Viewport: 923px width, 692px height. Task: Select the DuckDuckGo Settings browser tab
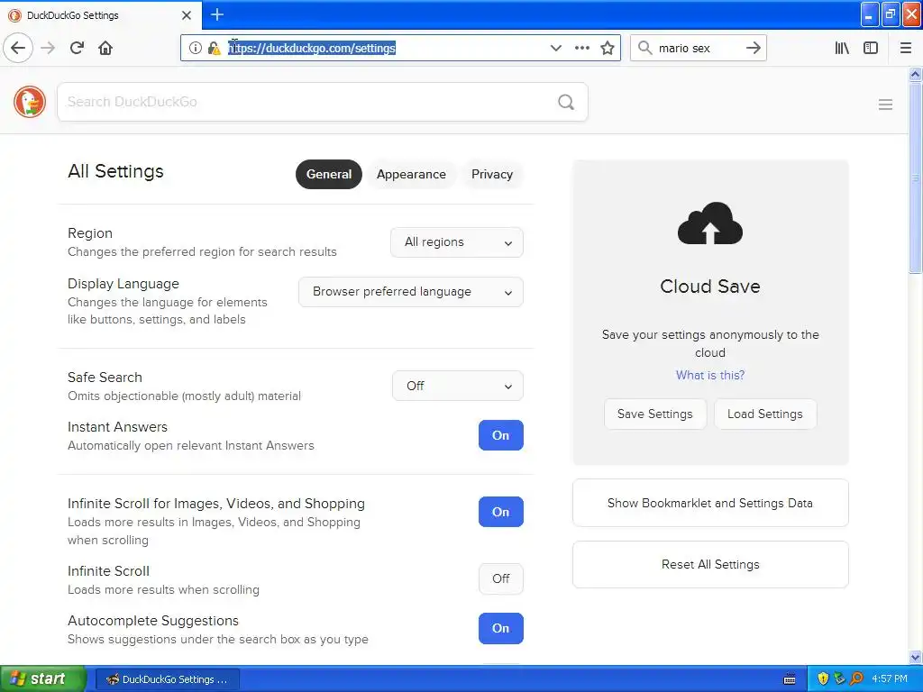click(101, 15)
